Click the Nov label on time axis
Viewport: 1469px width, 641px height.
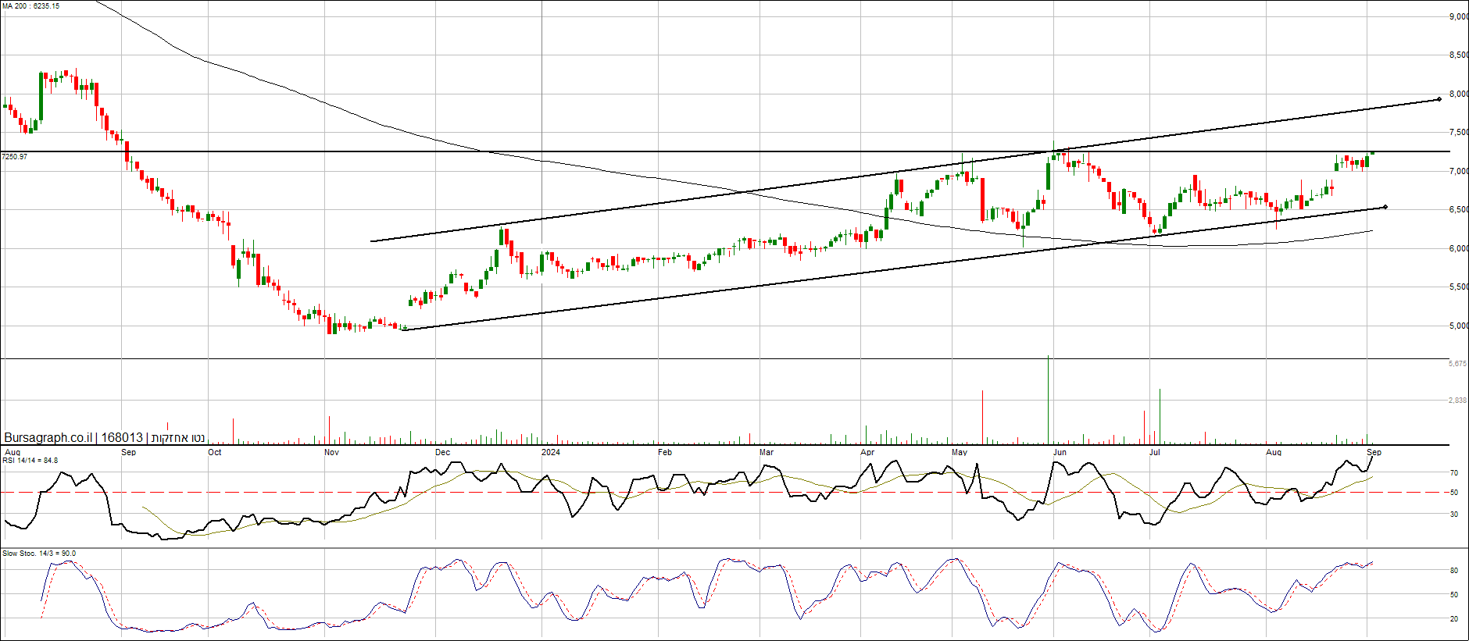331,452
